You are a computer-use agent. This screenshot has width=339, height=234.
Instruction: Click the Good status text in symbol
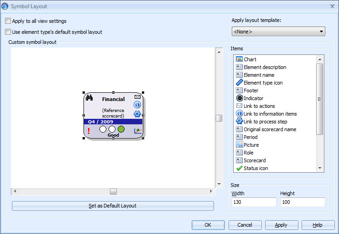point(113,135)
